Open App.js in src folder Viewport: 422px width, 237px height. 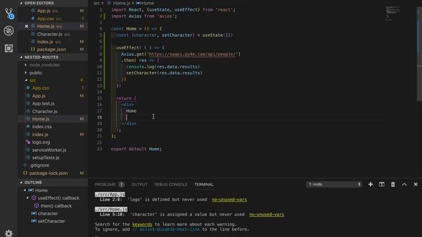pyautogui.click(x=53, y=96)
